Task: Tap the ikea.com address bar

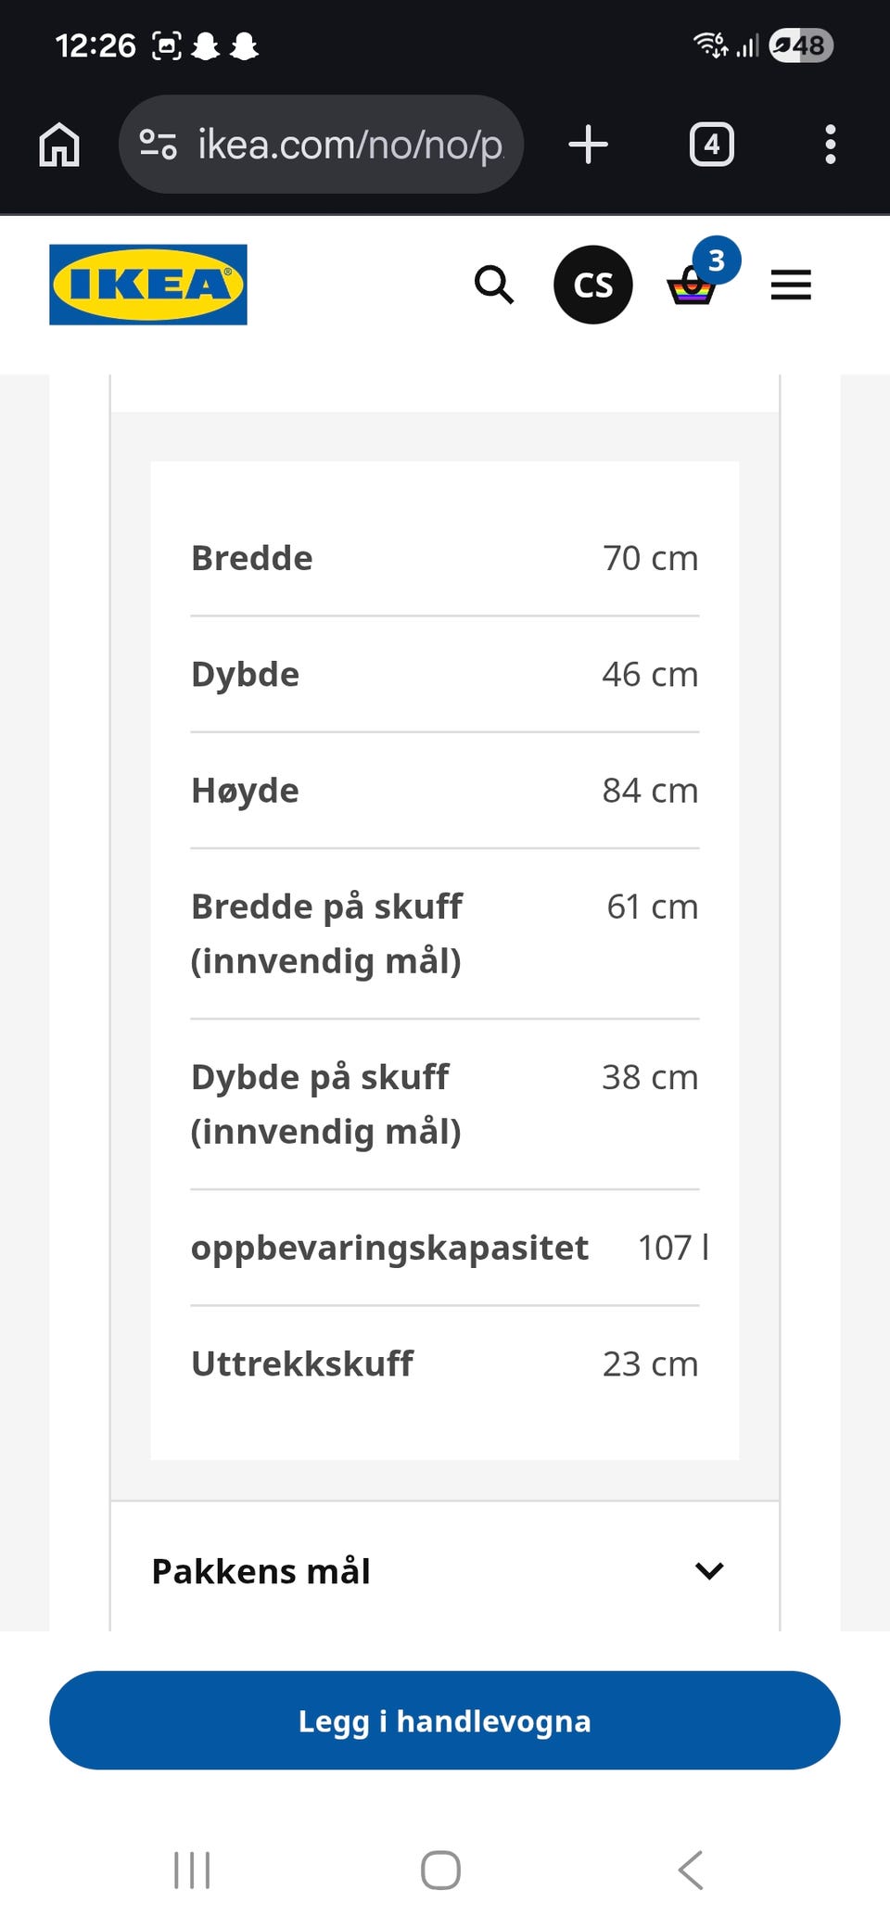Action: [321, 145]
